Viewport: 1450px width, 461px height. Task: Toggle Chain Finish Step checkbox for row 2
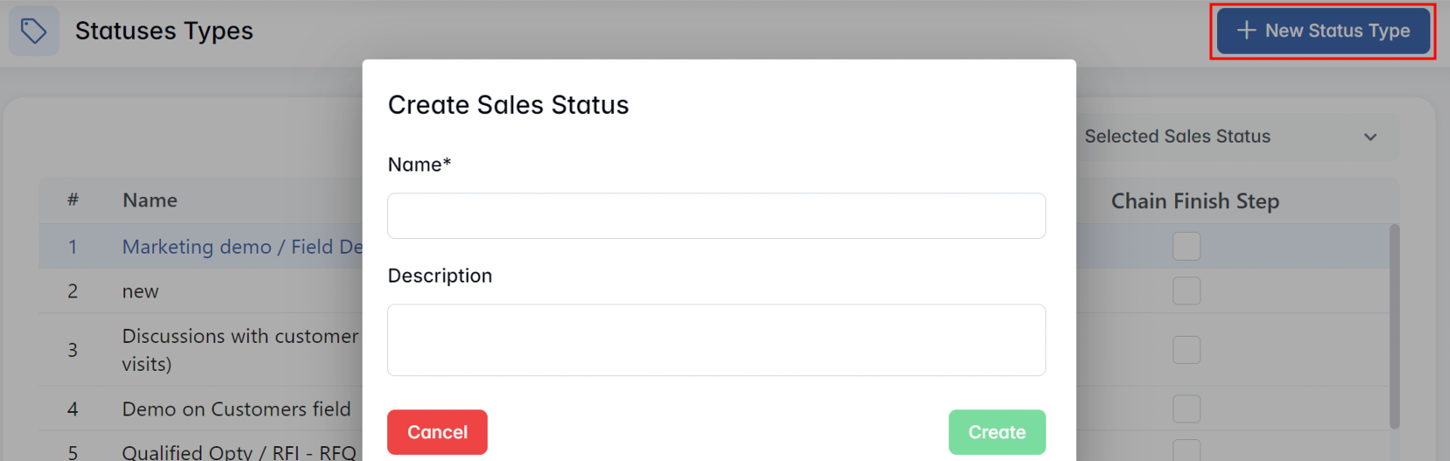tap(1186, 290)
